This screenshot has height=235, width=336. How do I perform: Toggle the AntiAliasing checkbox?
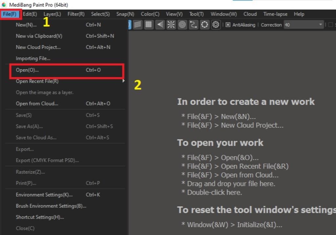[x=228, y=25]
